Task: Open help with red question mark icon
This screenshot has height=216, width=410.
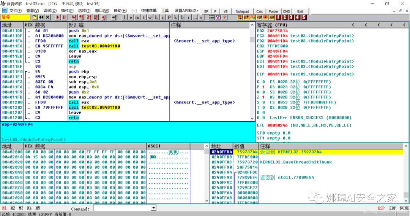Action: pos(224,17)
